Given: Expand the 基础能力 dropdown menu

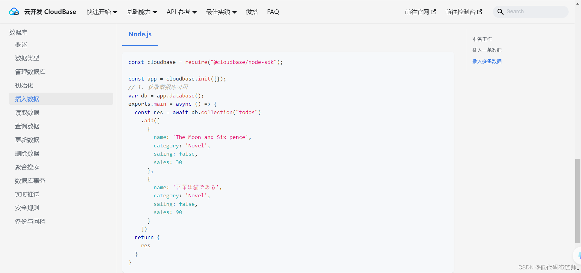Looking at the screenshot, I should (x=142, y=12).
